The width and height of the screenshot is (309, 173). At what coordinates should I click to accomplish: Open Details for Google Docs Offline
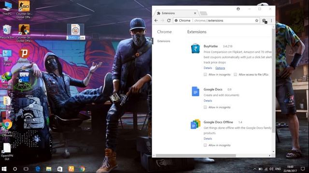(x=208, y=138)
